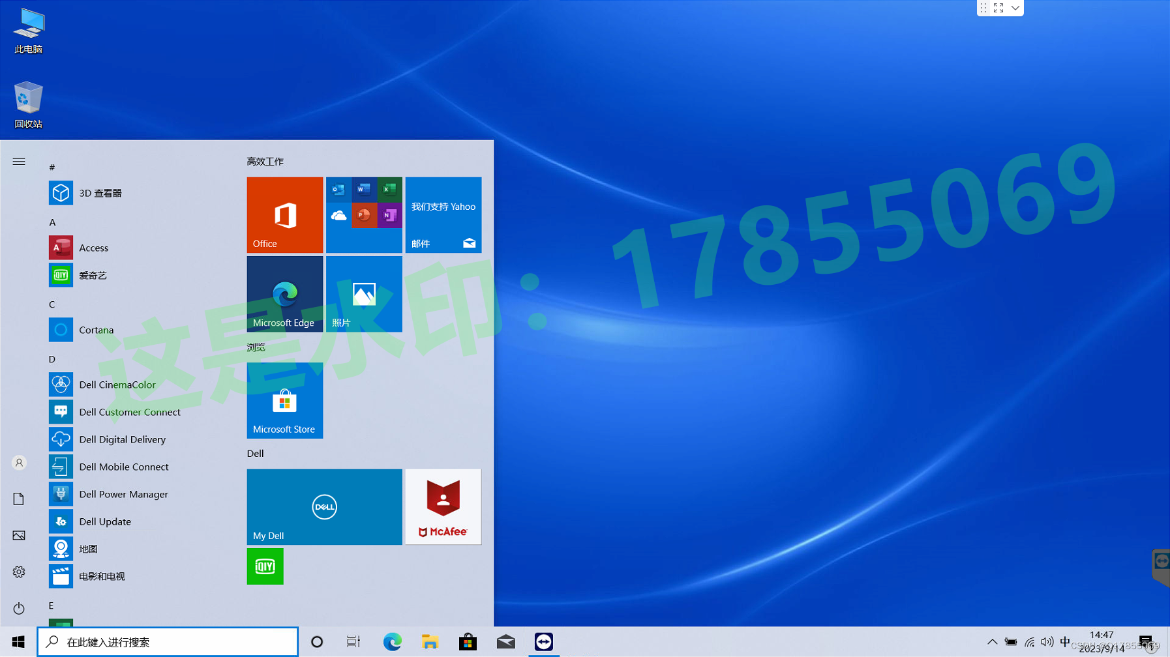Open Settings gear in Start sidebar
The image size is (1170, 657).
coord(19,572)
